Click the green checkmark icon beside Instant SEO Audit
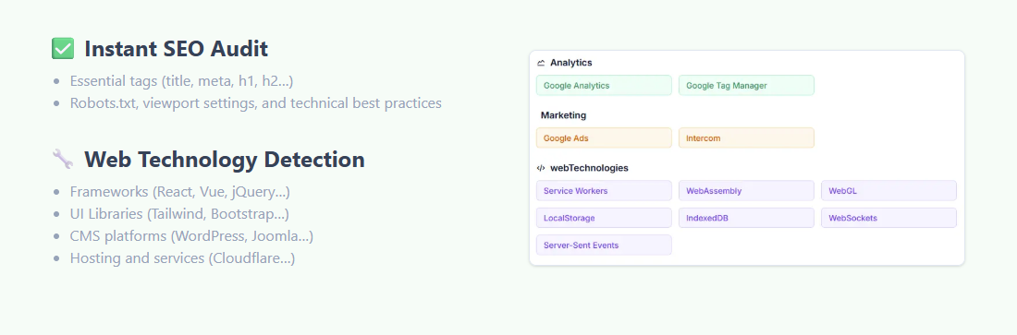Image resolution: width=1017 pixels, height=335 pixels. tap(63, 49)
